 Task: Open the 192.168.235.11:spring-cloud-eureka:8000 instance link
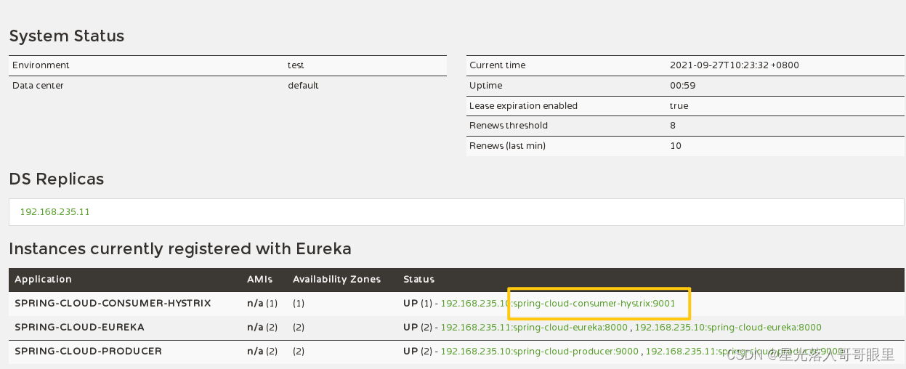[x=534, y=328]
